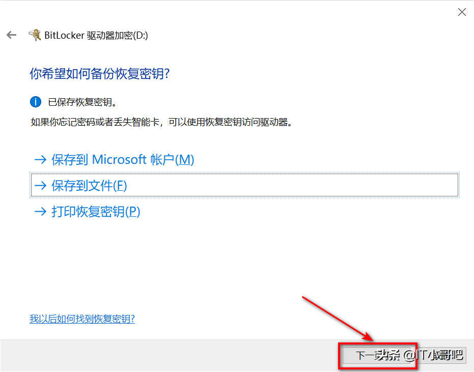Click the heading 你希望如何备份恢复密钥?
Image resolution: width=474 pixels, height=372 pixels.
(x=100, y=73)
